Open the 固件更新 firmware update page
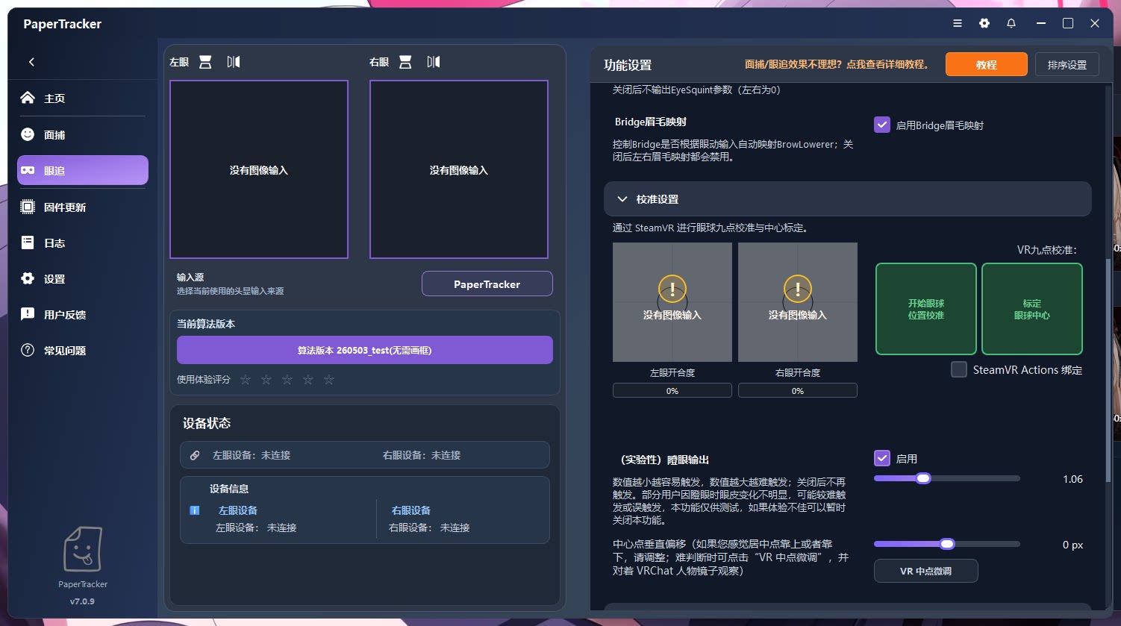 point(82,207)
